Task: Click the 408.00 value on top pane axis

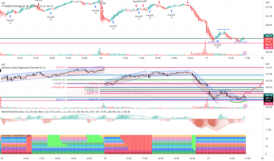Action: [x=269, y=25]
